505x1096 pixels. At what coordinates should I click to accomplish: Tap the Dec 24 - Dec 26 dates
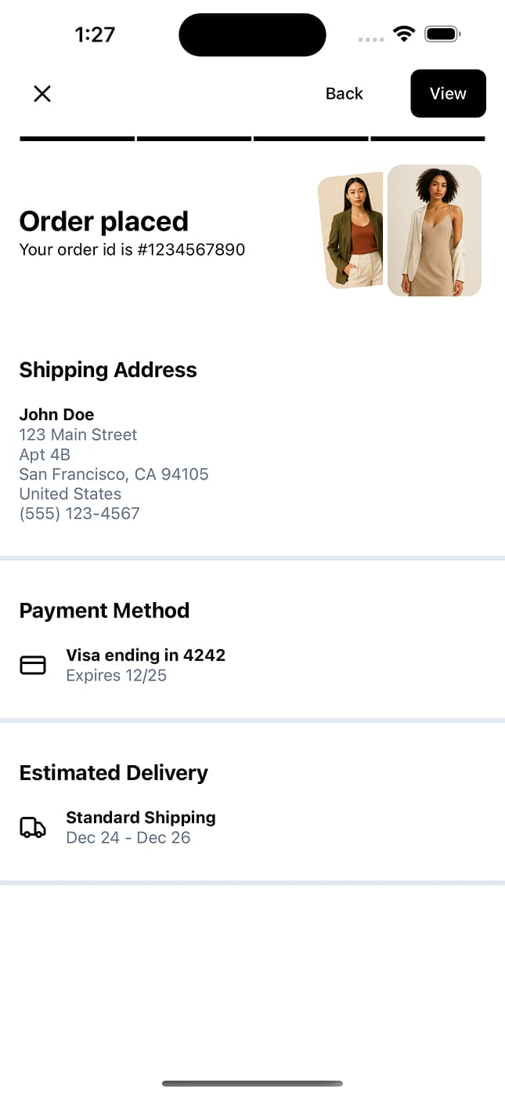click(x=128, y=838)
